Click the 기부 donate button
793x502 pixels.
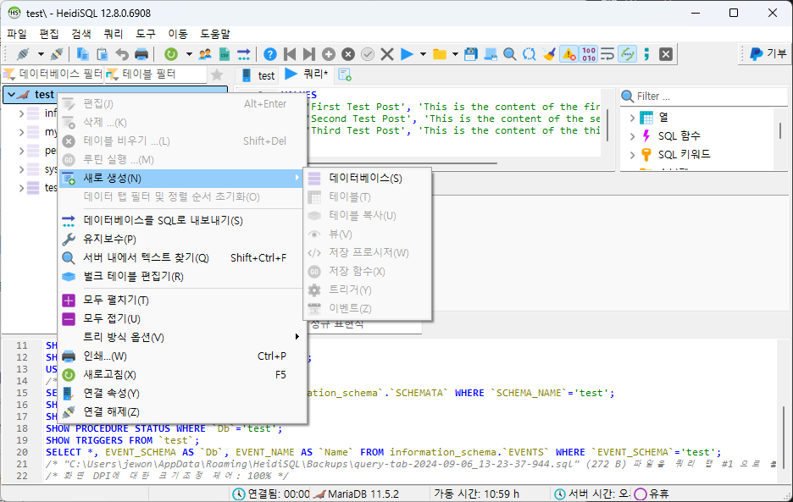[768, 53]
